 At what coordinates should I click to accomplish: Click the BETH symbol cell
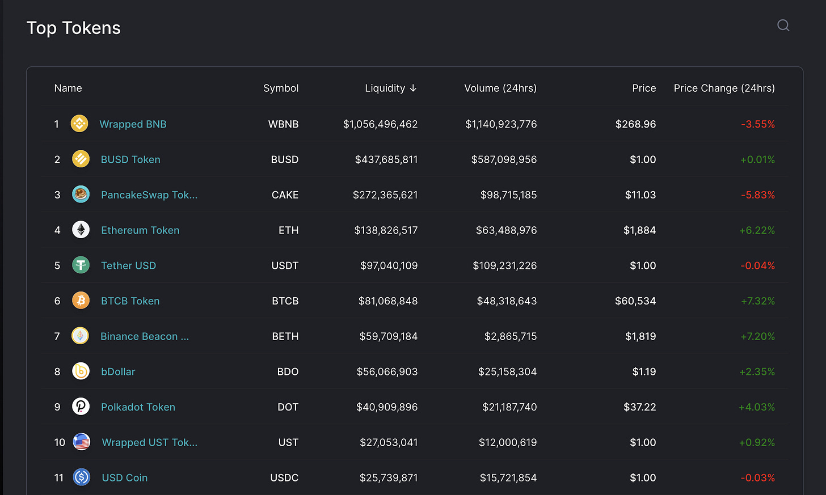point(285,336)
